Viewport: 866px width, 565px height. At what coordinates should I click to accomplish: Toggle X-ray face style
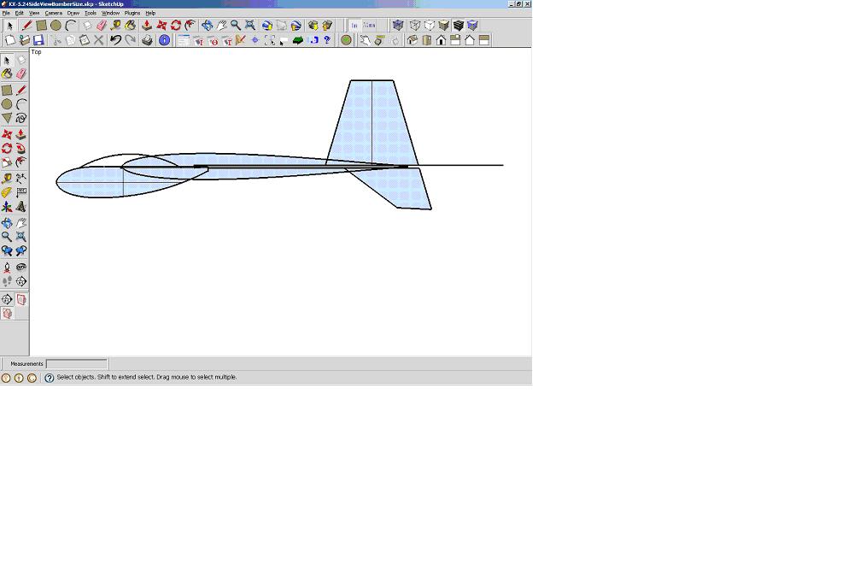pos(399,26)
